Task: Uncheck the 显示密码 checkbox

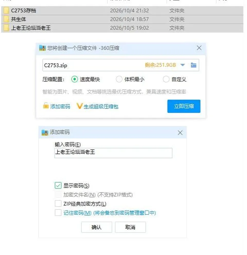Action: pyautogui.click(x=58, y=185)
